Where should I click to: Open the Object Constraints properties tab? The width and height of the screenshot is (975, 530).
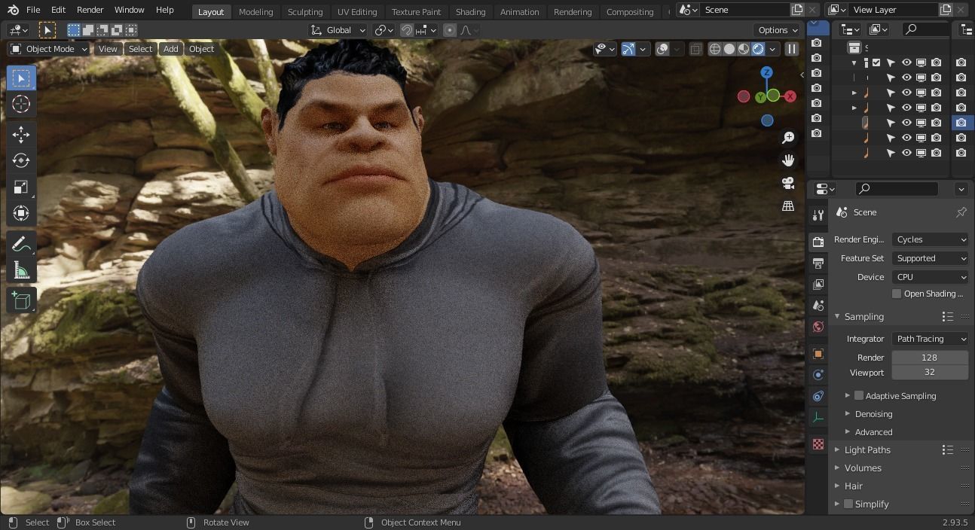pos(818,396)
